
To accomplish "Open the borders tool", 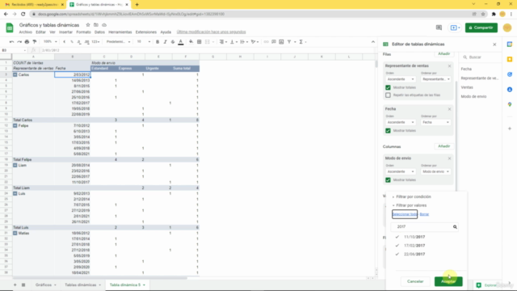I will [200, 42].
